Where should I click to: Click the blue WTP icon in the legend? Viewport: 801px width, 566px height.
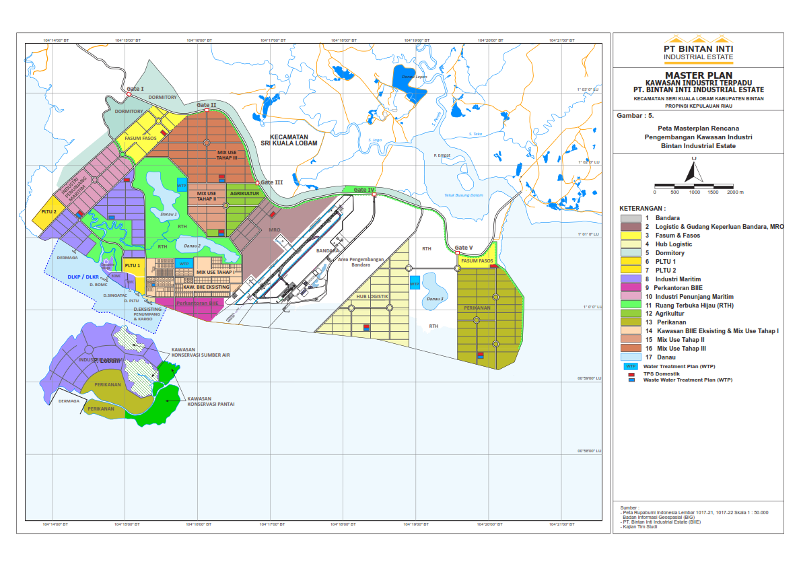630,366
